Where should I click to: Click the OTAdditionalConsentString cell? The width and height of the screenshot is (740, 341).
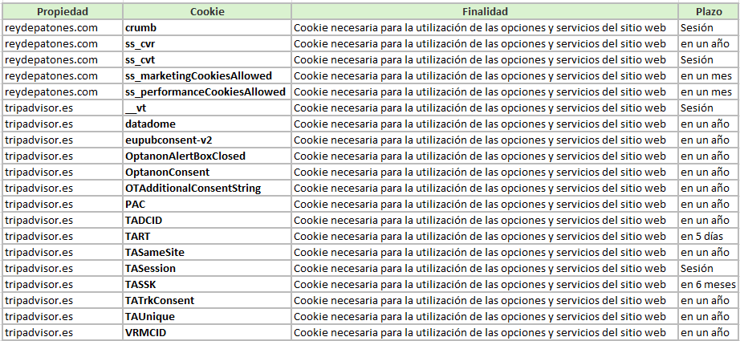[207, 189]
